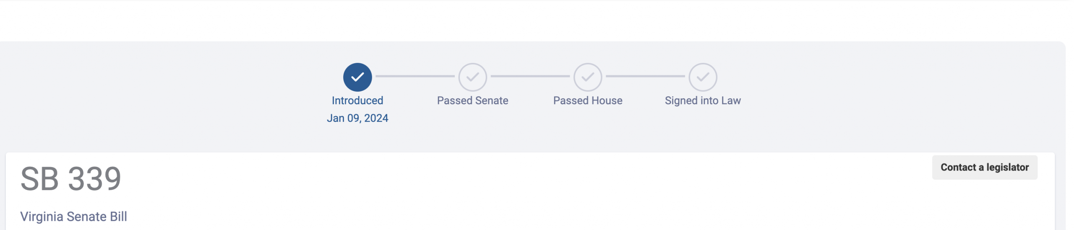Select the Signed into Law step label
This screenshot has width=1074, height=230.
point(703,101)
